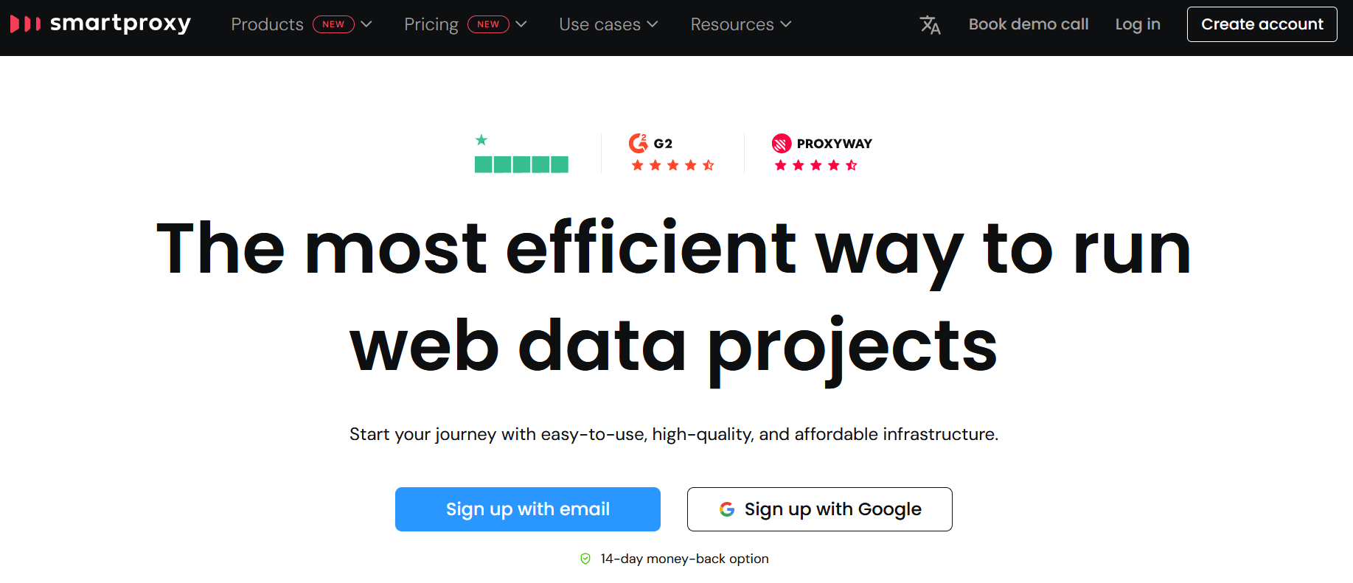Click Sign up with email button

(x=528, y=509)
